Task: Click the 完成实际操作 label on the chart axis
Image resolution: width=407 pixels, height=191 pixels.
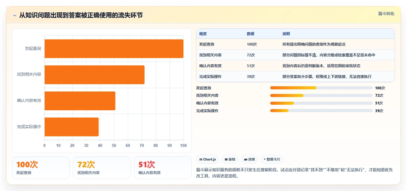Action: coord(29,127)
